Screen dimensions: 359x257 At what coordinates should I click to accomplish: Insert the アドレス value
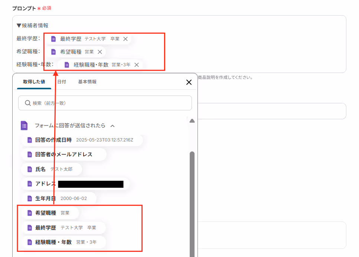[76, 184]
